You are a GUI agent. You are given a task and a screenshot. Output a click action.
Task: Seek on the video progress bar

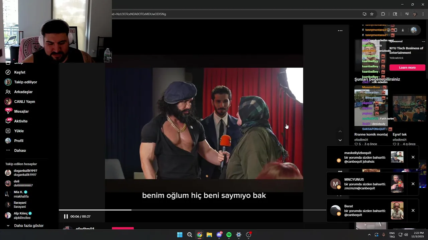pyautogui.click(x=193, y=210)
